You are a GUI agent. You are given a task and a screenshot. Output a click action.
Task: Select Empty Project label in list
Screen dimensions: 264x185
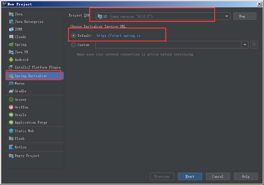27,156
